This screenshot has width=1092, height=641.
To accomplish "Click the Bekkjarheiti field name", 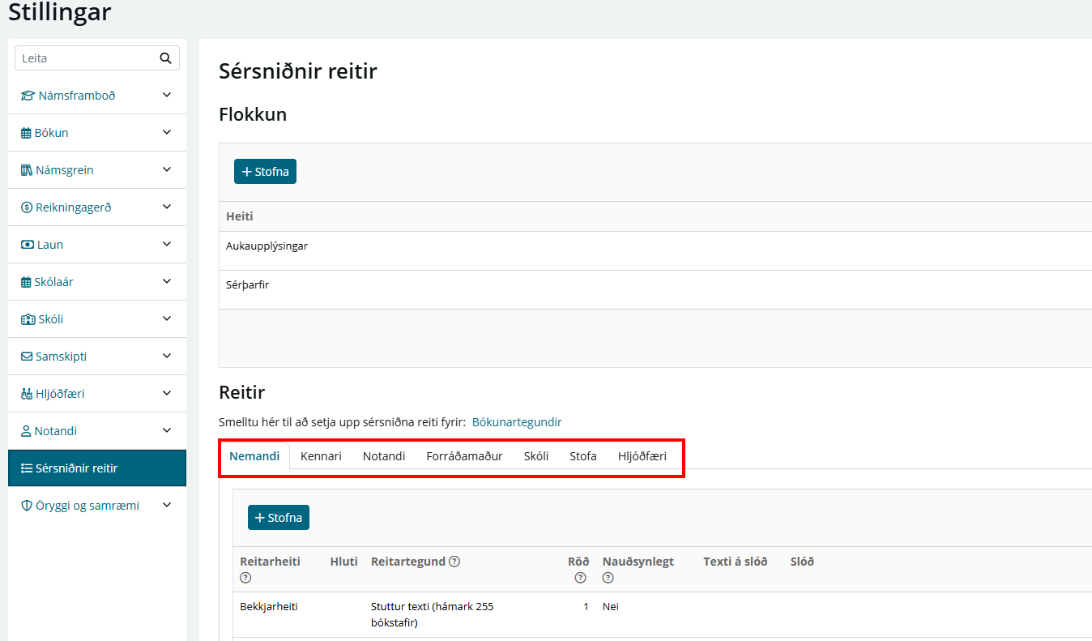I will pyautogui.click(x=269, y=606).
